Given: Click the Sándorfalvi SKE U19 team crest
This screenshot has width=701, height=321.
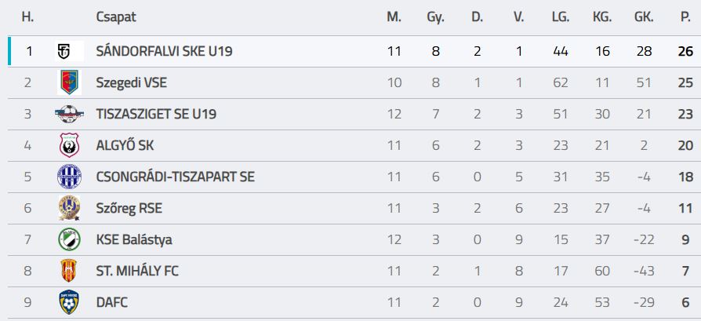Looking at the screenshot, I should [x=69, y=51].
